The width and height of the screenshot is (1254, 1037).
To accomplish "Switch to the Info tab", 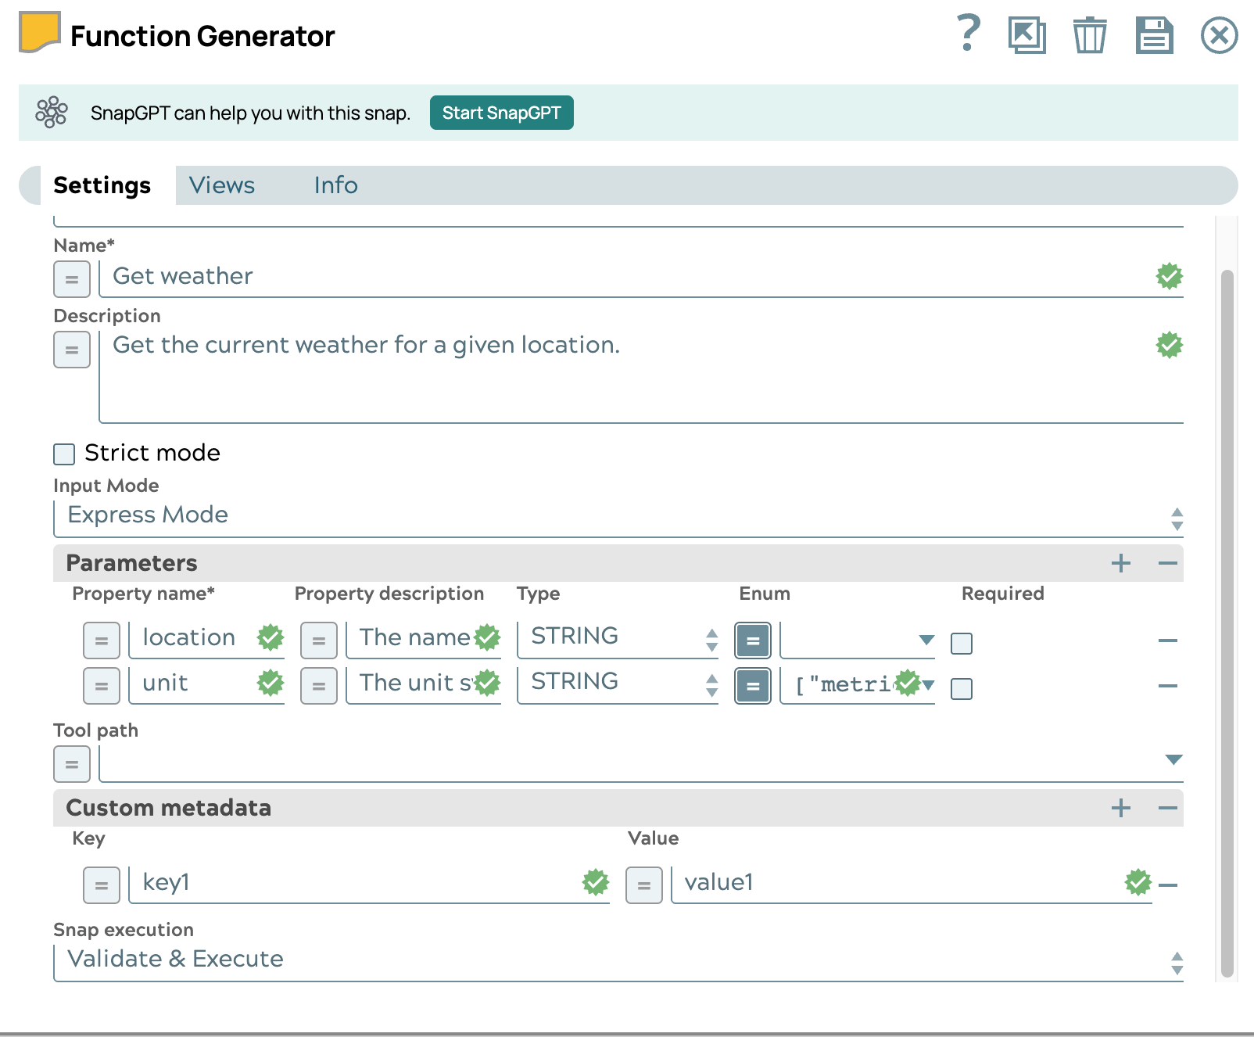I will coord(335,185).
